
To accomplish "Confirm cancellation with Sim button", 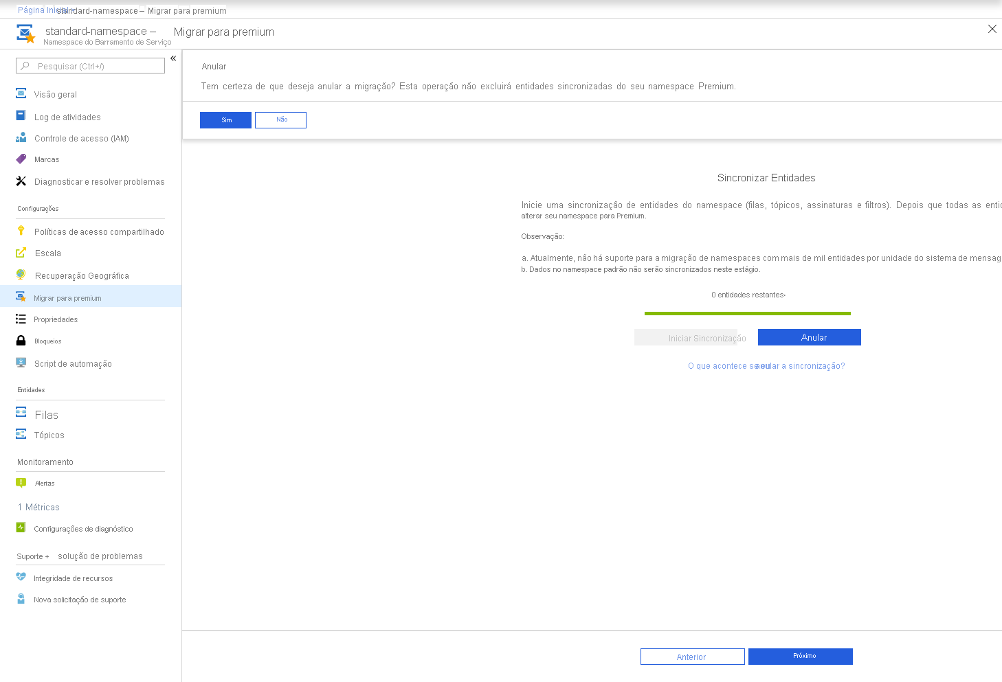I will point(225,120).
